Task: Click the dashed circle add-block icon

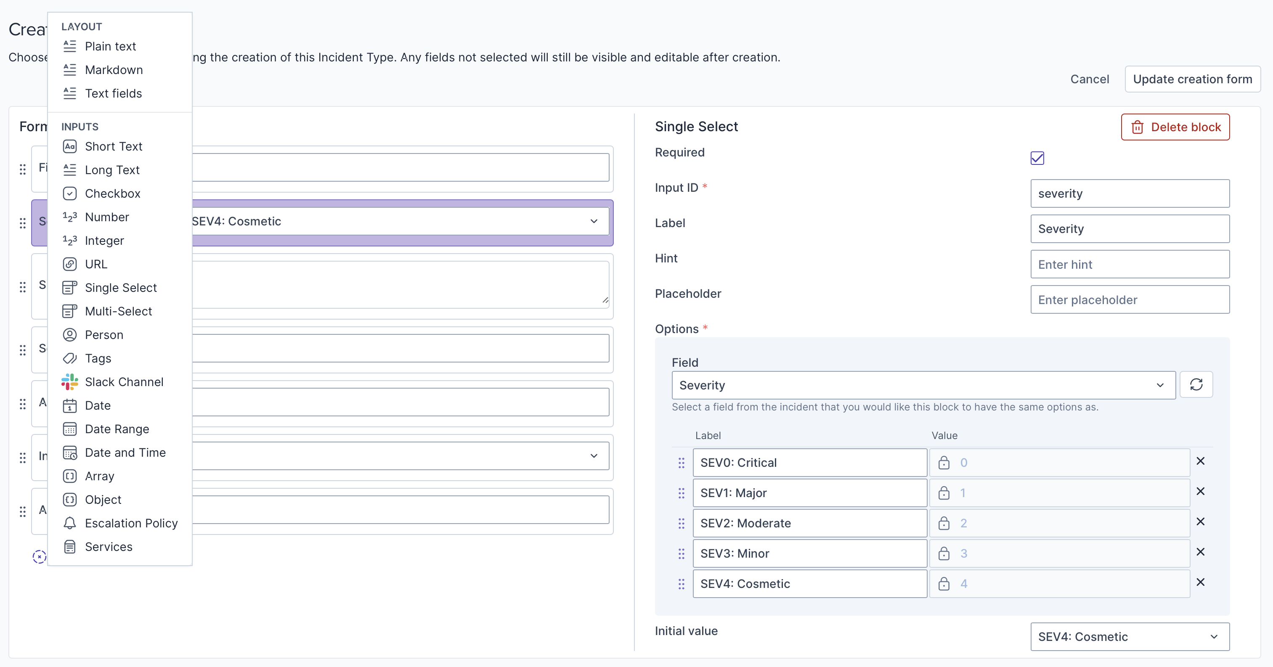Action: (39, 556)
